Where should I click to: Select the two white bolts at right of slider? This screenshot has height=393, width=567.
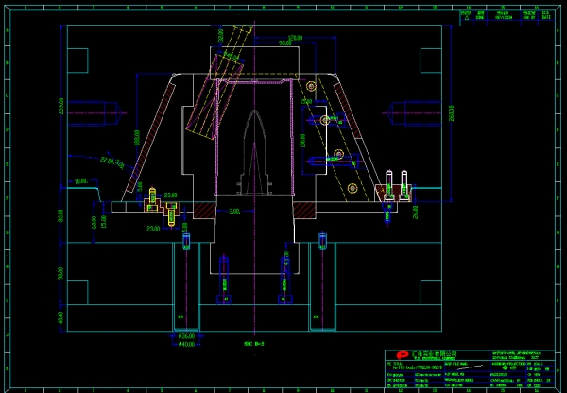396,184
